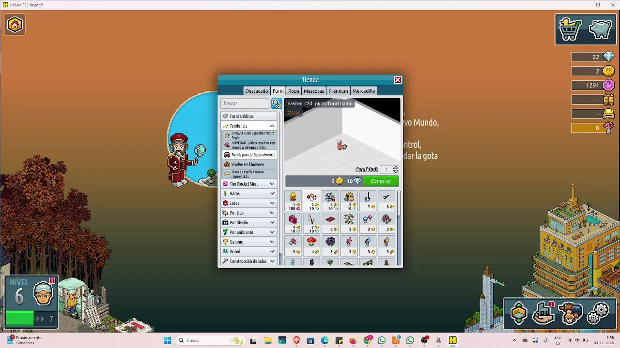Open the piggy bank icon
Image resolution: width=620 pixels, height=348 pixels.
[600, 29]
